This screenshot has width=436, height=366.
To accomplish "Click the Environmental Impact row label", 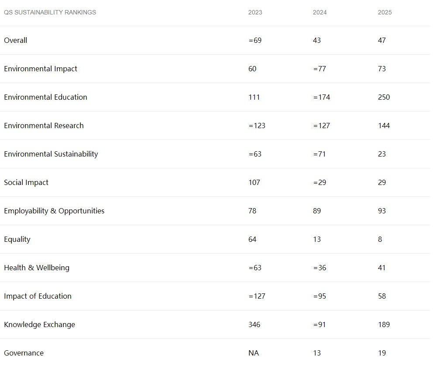I will 41,69.
